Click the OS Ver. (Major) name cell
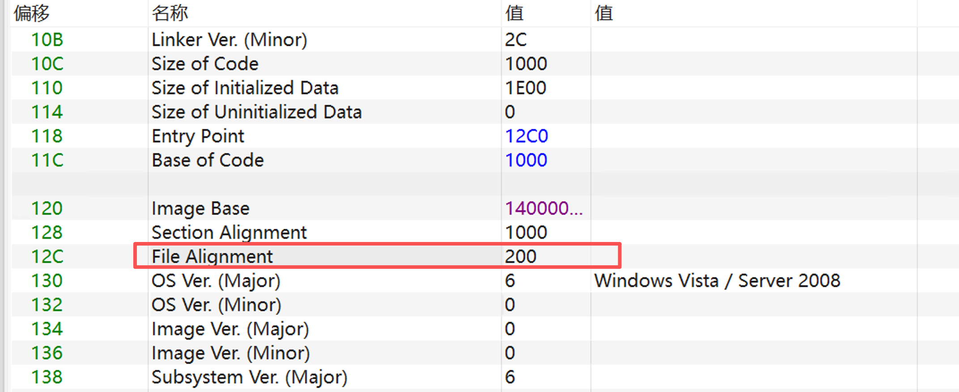 pos(216,281)
